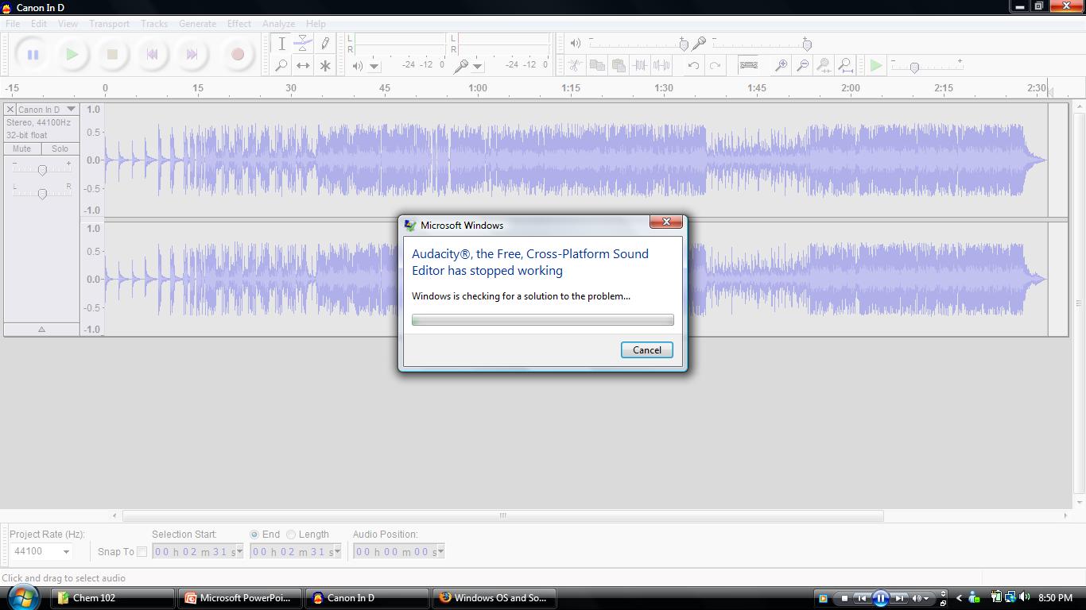
Task: Select the Zoom magnifier tool
Action: tap(281, 65)
